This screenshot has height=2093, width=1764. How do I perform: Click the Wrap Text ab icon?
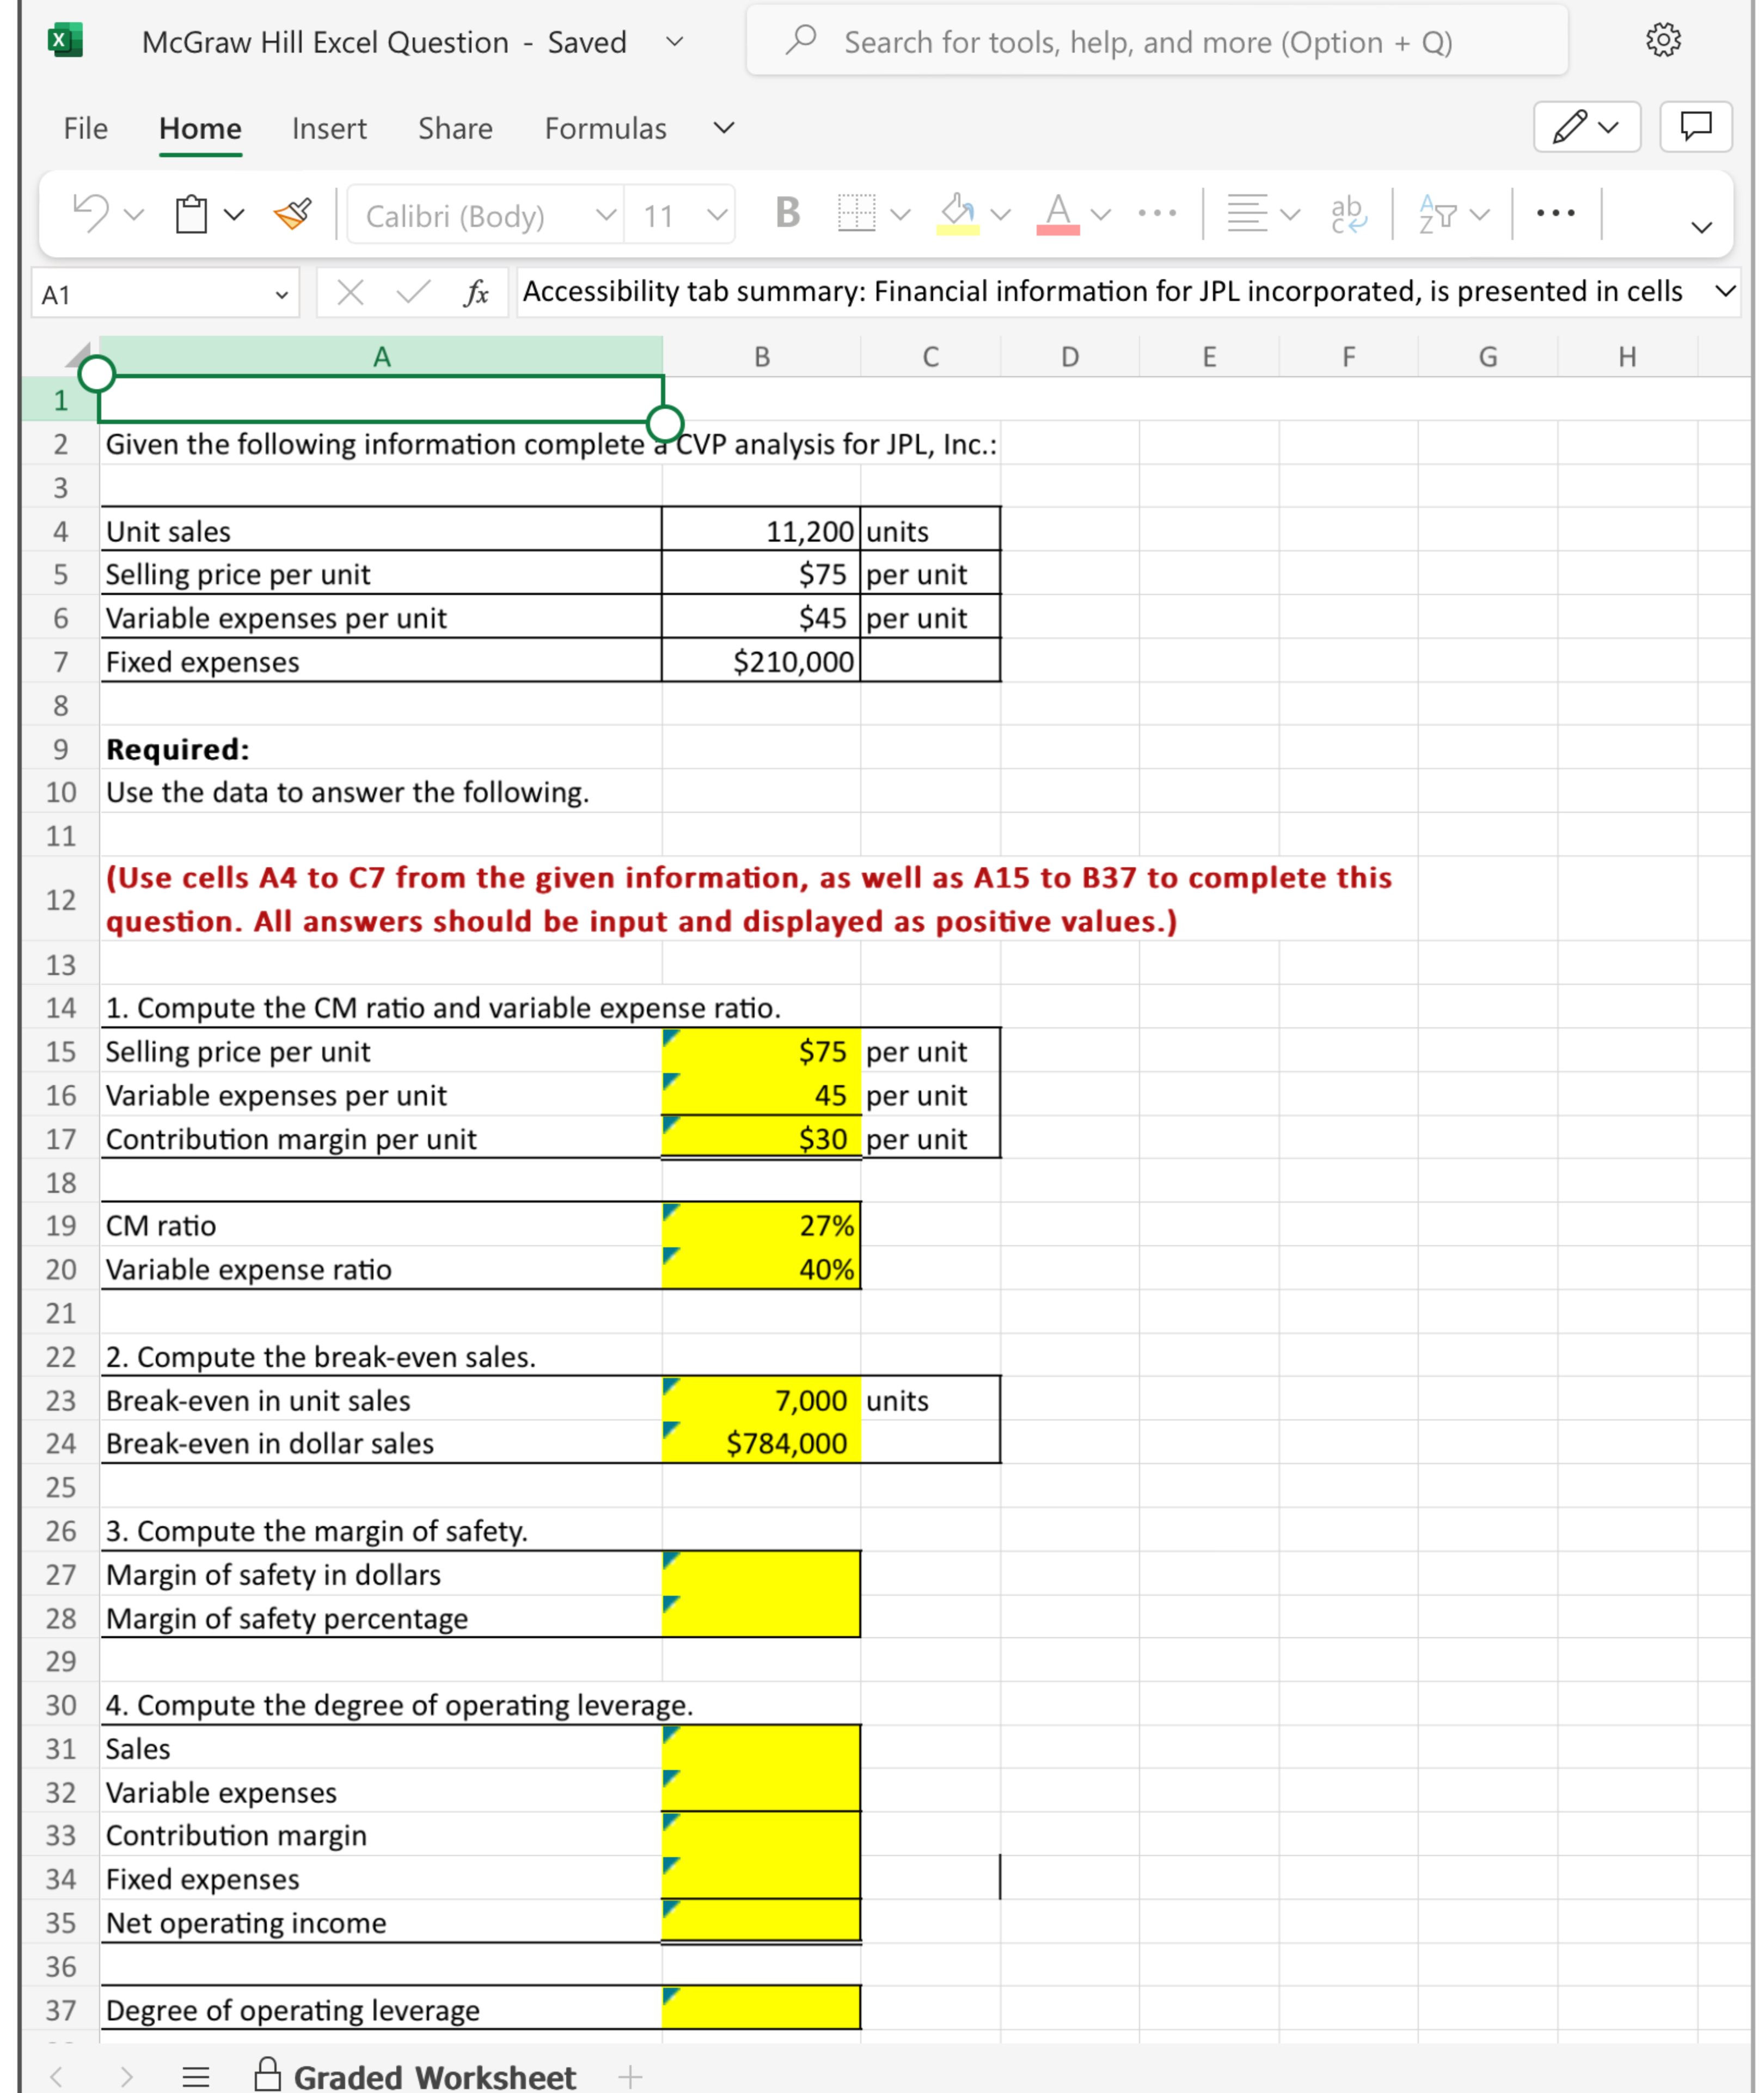[x=1347, y=213]
